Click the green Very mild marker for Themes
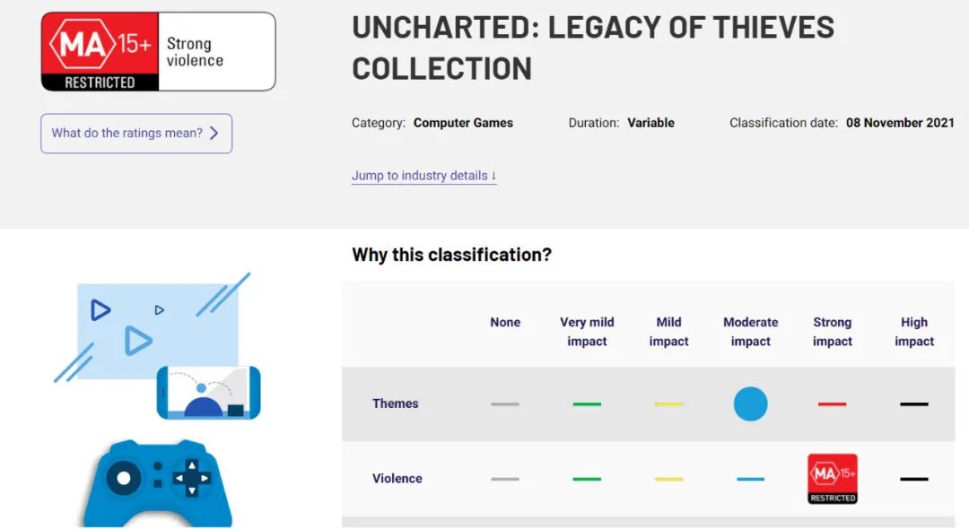The width and height of the screenshot is (969, 529). click(x=587, y=404)
